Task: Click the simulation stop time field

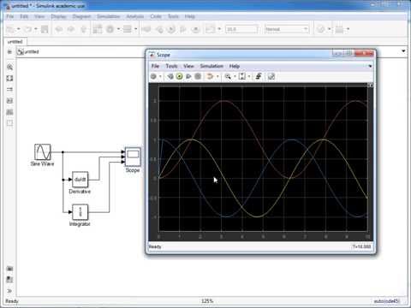Action: point(241,29)
